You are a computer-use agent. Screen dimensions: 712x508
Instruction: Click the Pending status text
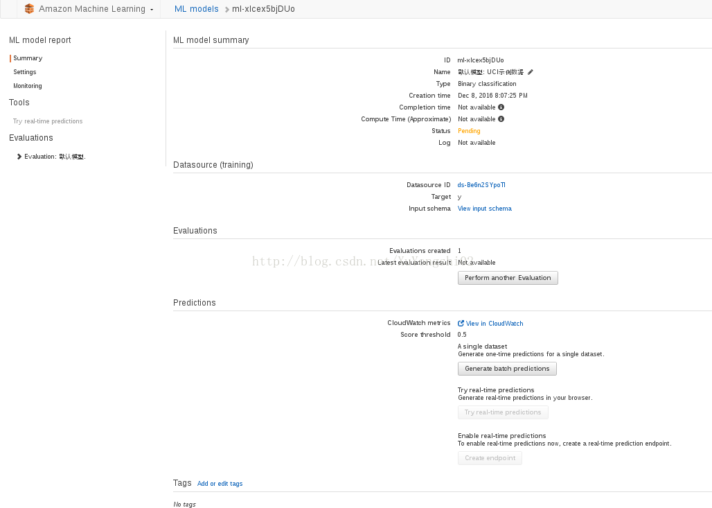tap(469, 131)
